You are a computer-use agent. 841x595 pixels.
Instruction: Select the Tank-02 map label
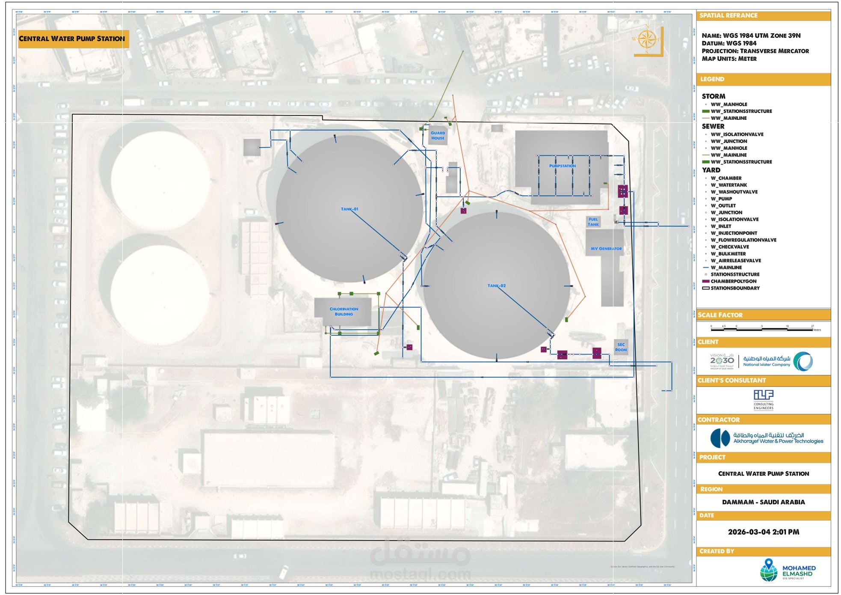[497, 286]
